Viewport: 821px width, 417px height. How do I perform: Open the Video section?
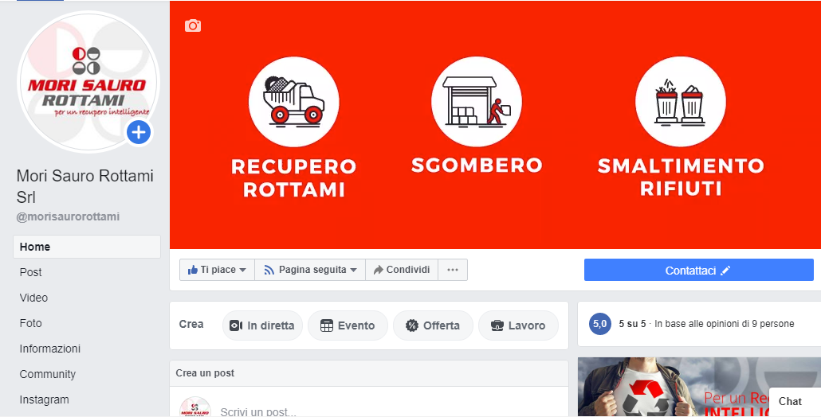[x=87, y=298]
